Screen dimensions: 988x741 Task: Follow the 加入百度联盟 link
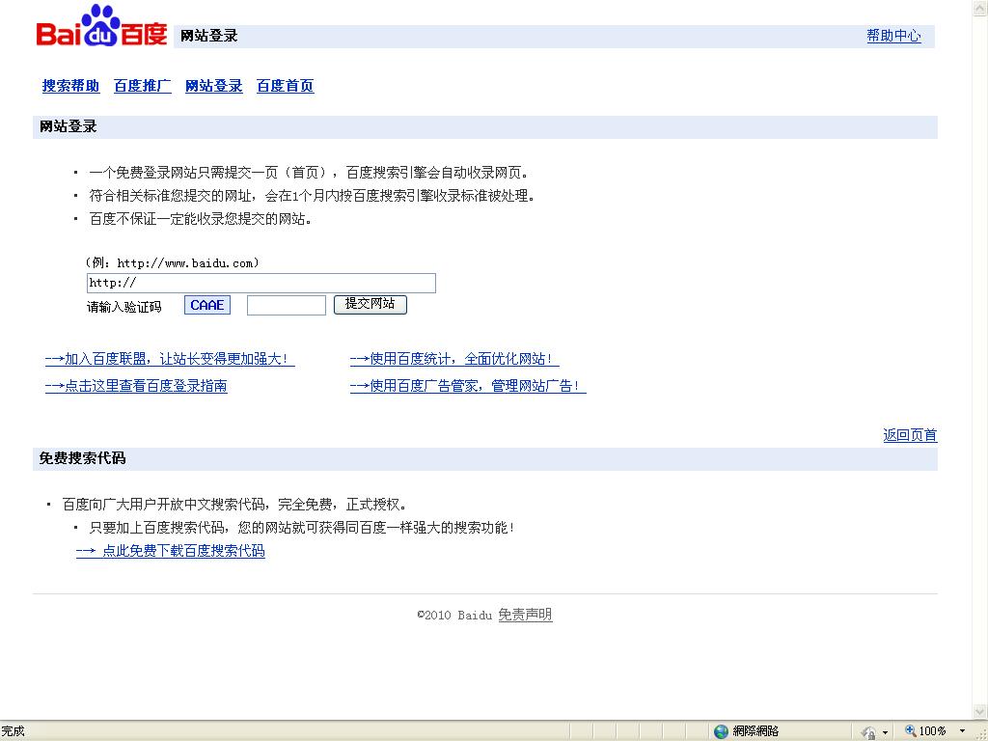(x=169, y=359)
